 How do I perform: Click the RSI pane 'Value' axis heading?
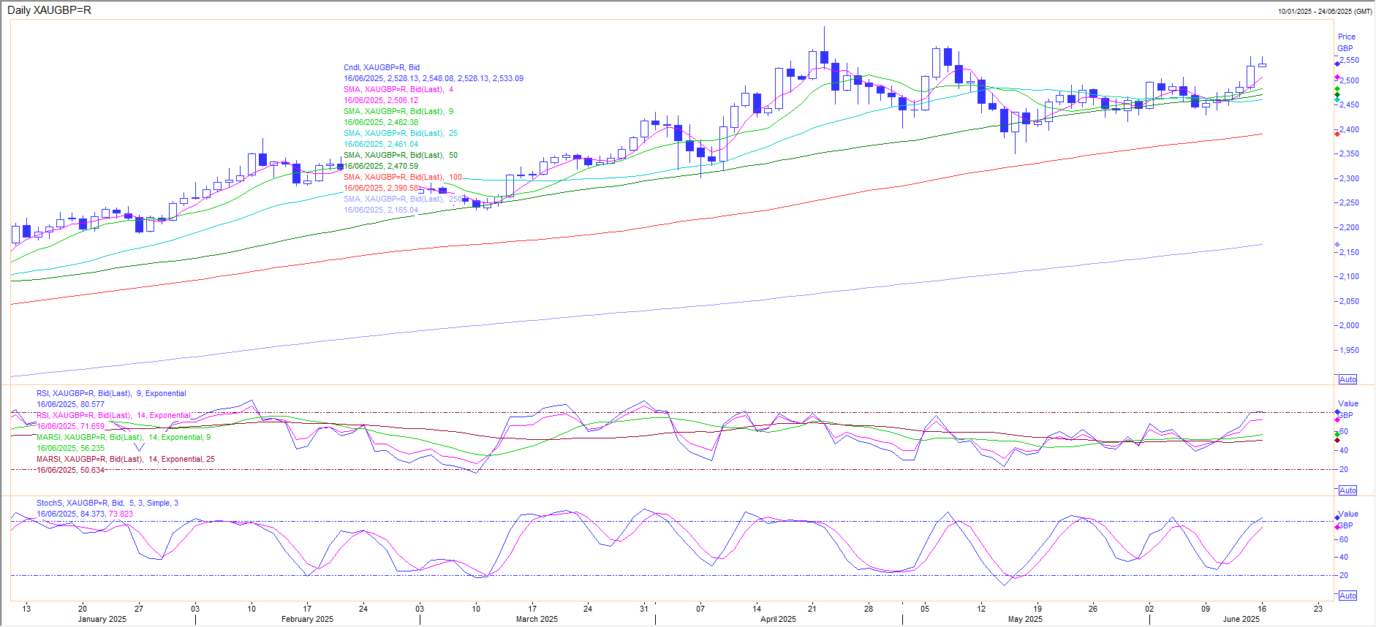click(1347, 403)
